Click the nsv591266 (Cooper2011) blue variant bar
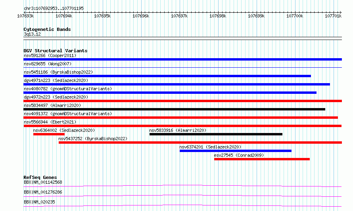 click(182, 59)
